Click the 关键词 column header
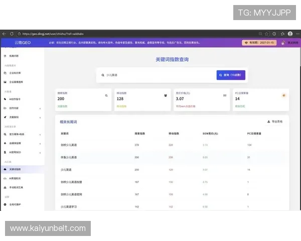This screenshot has width=301, height=241. click(x=65, y=134)
